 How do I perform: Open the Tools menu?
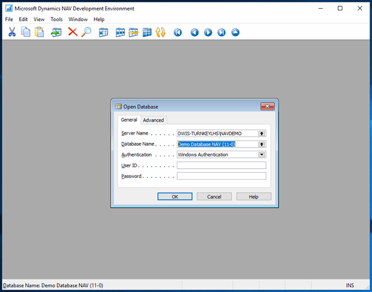[56, 19]
